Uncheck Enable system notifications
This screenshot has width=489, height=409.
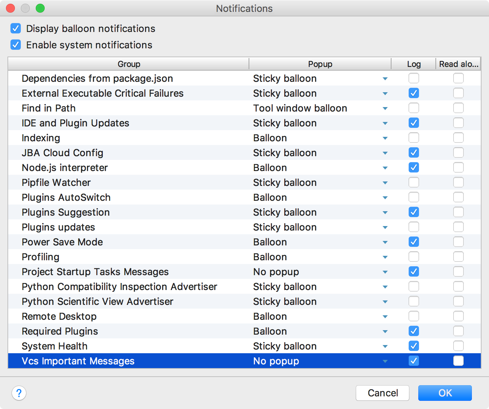(15, 45)
